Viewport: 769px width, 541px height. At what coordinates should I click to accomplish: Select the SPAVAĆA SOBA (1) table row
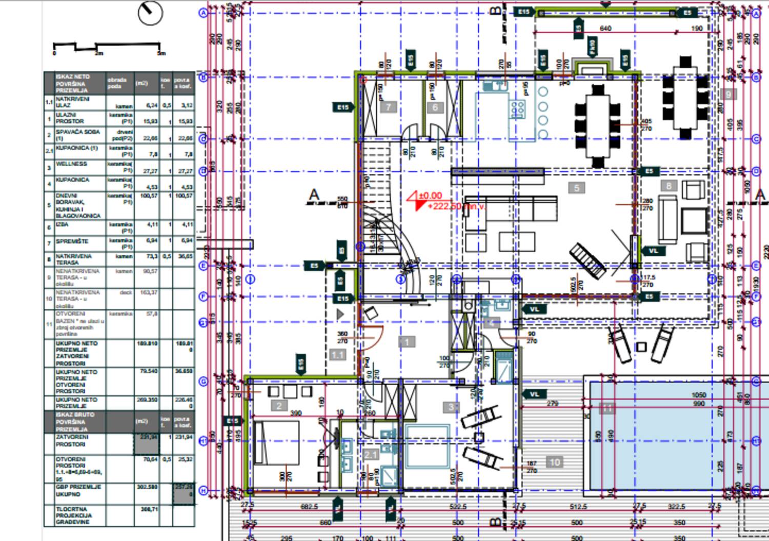click(119, 135)
